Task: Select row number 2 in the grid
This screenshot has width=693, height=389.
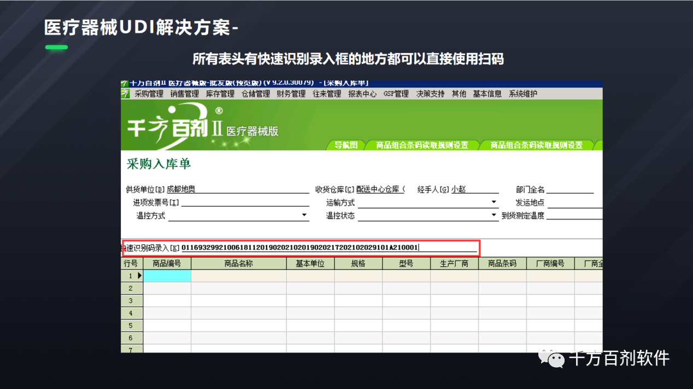Action: pos(132,288)
